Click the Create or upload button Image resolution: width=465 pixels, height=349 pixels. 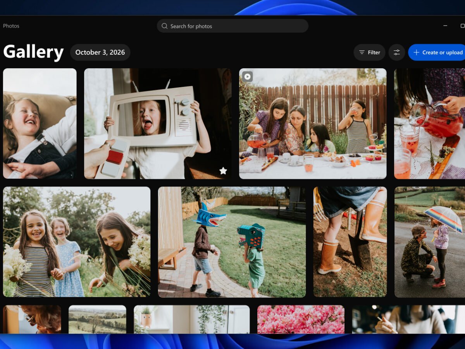[437, 52]
